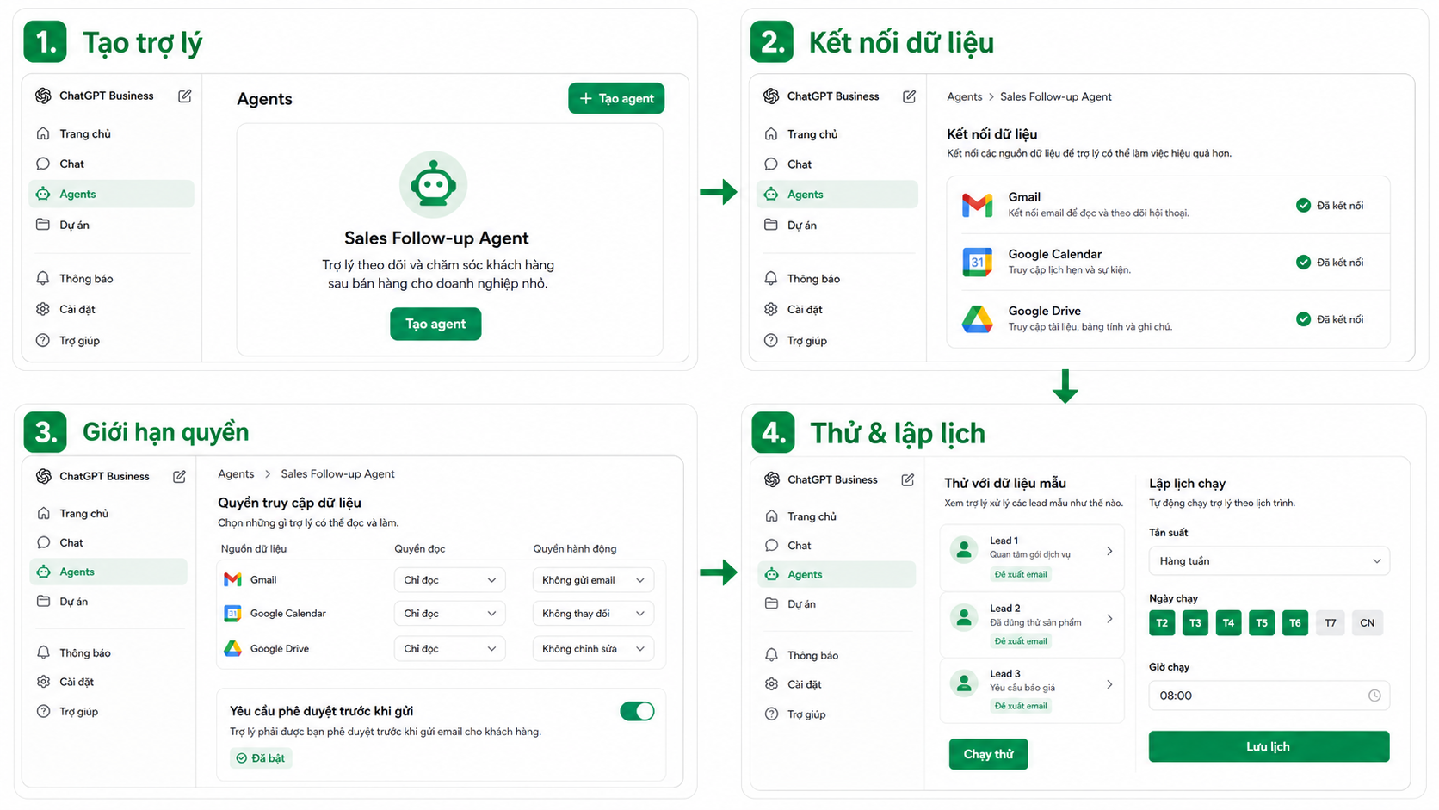1439x810 pixels.
Task: Click the Google Calendar icon in the Kết nối dữ liệu list
Action: coord(977,262)
